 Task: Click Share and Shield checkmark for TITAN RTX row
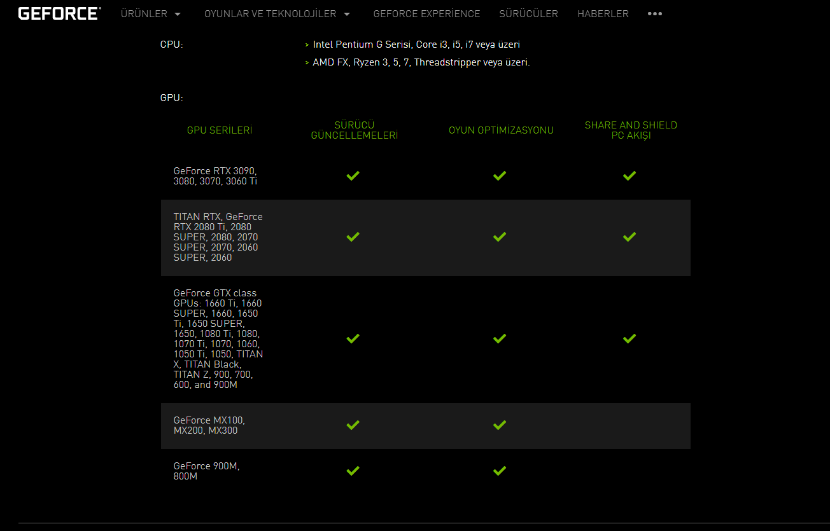click(630, 237)
